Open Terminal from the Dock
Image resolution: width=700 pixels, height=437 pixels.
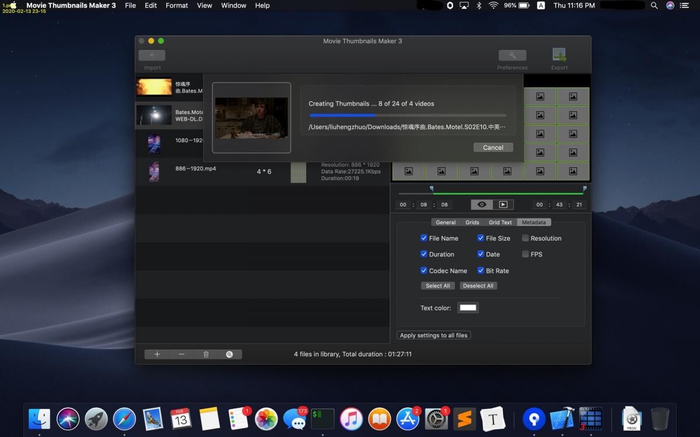point(323,418)
